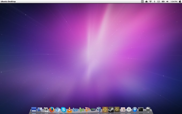Open Chromium browser from the dock
Image resolution: width=182 pixels, height=114 pixels.
[x=58, y=110]
